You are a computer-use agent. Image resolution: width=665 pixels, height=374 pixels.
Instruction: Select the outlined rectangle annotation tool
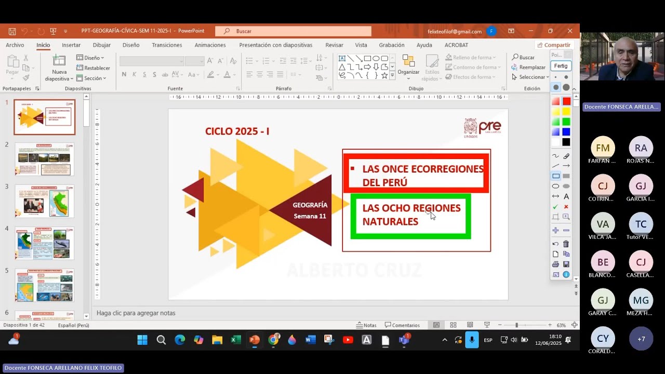click(555, 176)
